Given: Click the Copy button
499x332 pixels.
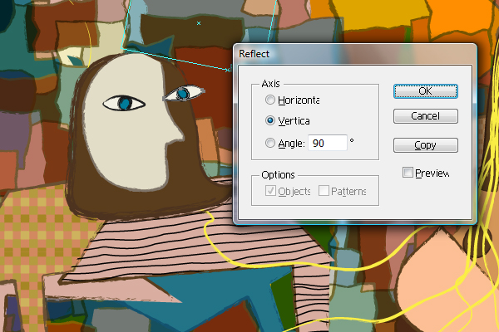Looking at the screenshot, I should 426,145.
